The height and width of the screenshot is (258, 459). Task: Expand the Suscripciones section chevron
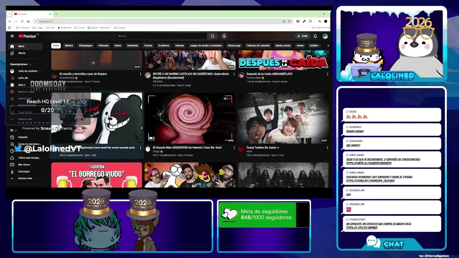click(x=30, y=64)
